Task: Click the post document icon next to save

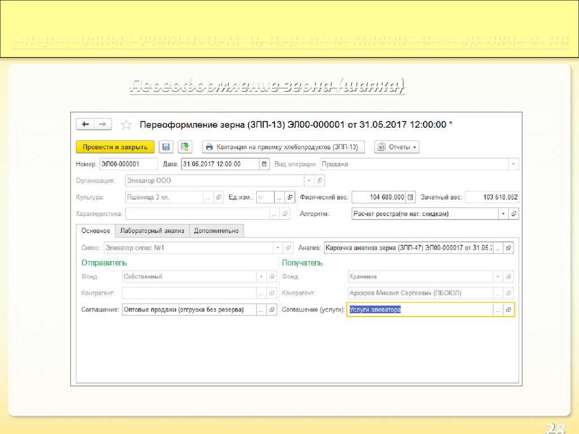Action: (x=185, y=147)
